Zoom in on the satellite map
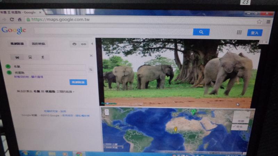The height and width of the screenshot is (156, 278). coord(107,111)
